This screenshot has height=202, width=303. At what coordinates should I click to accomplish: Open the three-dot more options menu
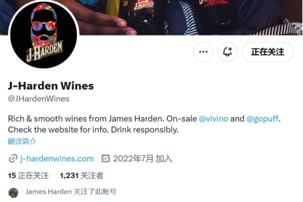tap(203, 52)
